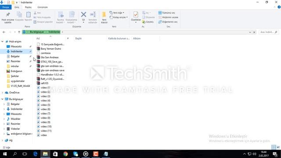The height and width of the screenshot is (158, 281).
Task: Click Yolu kopyala in the ribbon
Action: (x=42, y=18)
